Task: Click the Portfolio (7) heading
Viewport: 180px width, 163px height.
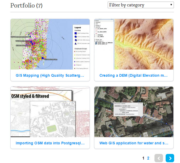Action: point(26,5)
